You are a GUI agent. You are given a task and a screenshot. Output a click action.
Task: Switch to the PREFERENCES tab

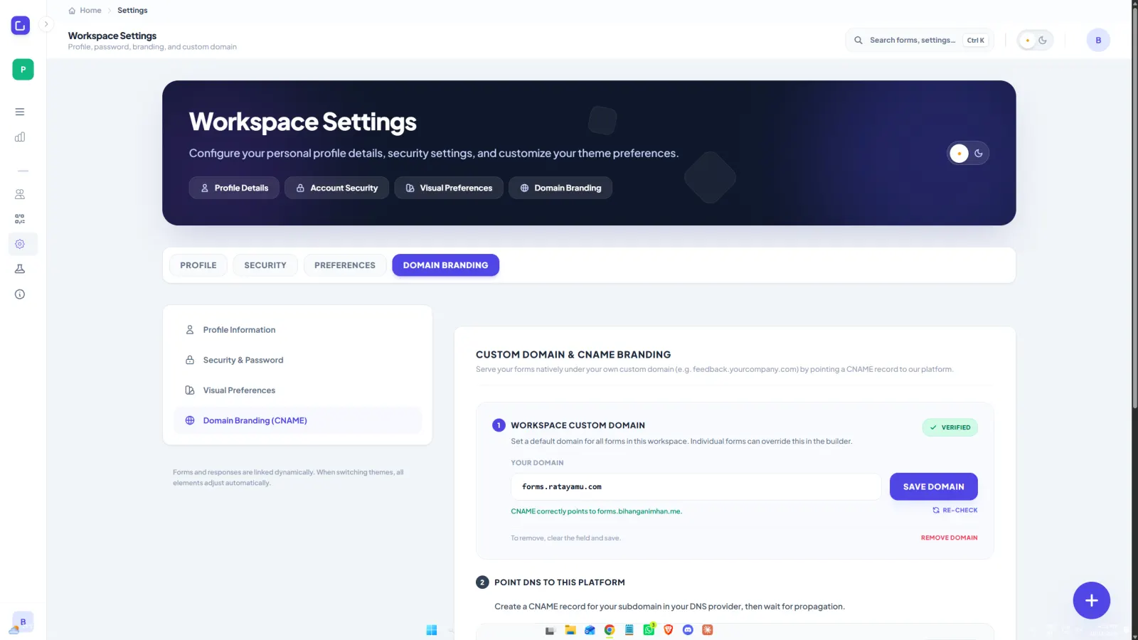[x=345, y=265]
